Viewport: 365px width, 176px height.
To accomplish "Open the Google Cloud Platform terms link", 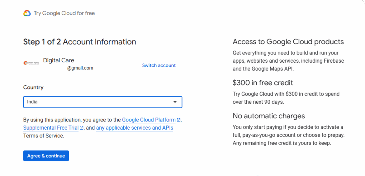I will (149, 120).
